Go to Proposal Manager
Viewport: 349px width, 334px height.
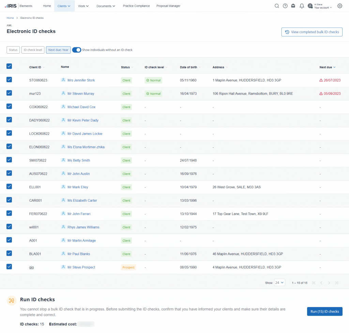pyautogui.click(x=168, y=6)
